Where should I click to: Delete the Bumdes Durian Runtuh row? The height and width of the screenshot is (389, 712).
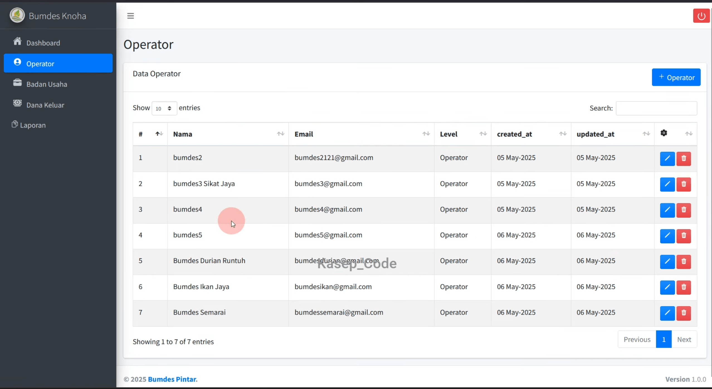click(684, 262)
